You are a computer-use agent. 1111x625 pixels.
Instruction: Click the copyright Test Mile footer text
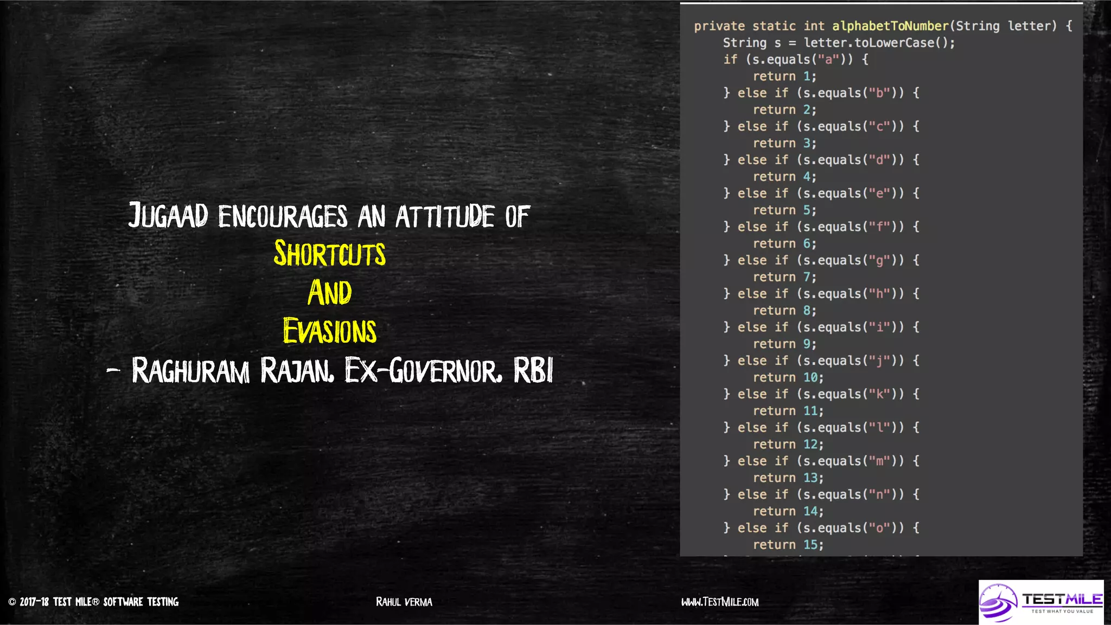pyautogui.click(x=93, y=602)
